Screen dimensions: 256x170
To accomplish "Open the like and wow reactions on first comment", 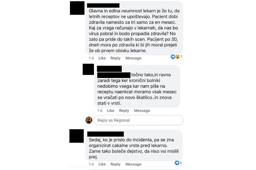I will click(176, 57).
